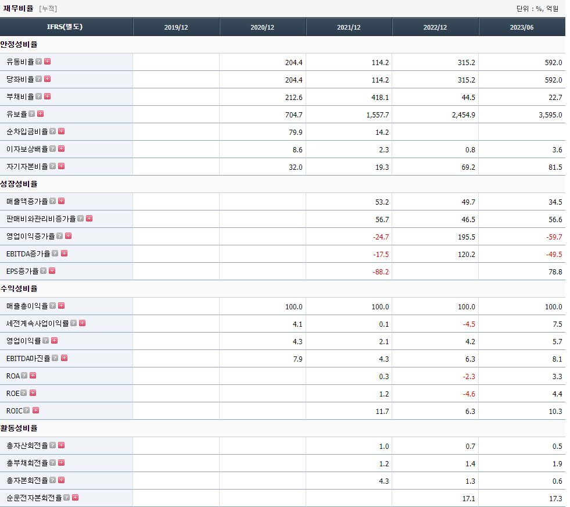Click the 2022/12 column header

click(x=435, y=27)
